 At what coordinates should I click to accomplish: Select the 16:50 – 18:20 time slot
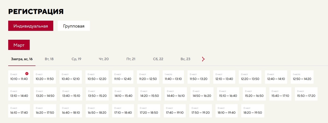[x=97, y=110]
